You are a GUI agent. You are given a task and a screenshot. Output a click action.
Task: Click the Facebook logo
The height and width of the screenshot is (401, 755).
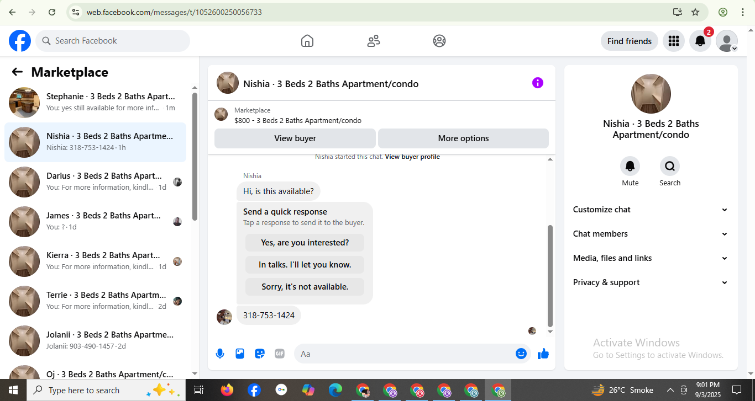pyautogui.click(x=20, y=41)
